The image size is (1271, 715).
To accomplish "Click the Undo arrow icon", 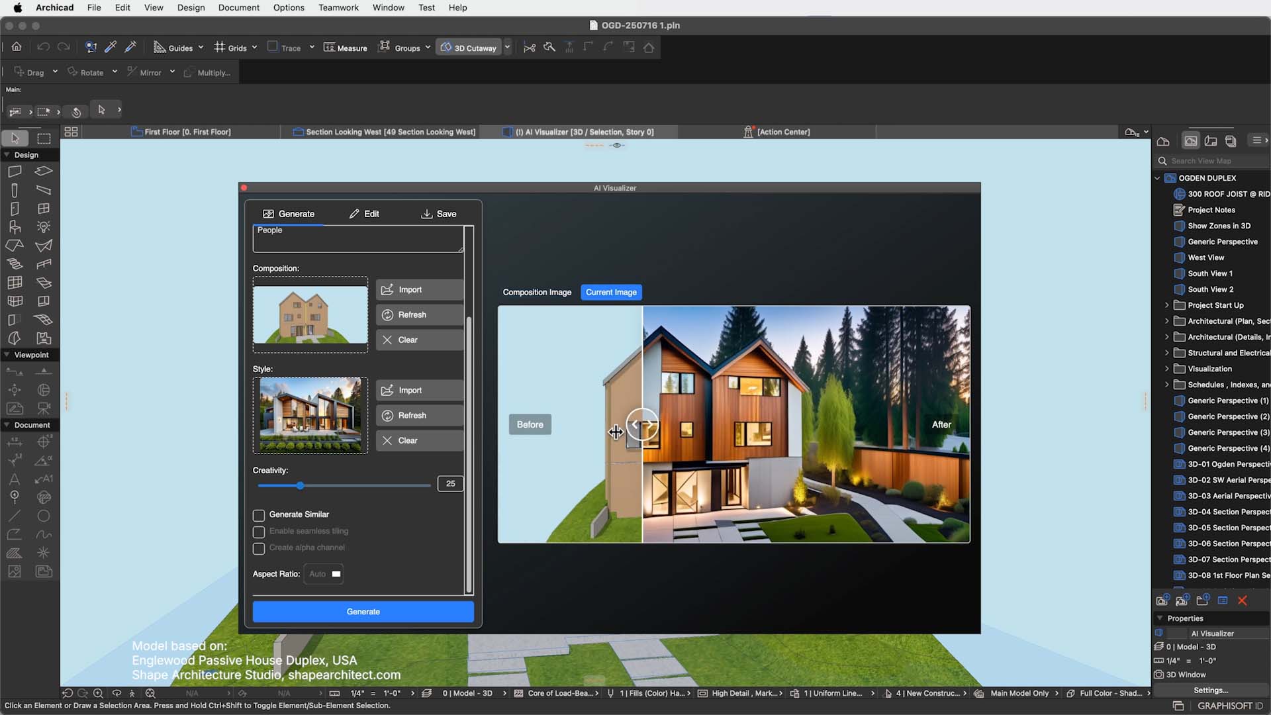I will coord(43,47).
